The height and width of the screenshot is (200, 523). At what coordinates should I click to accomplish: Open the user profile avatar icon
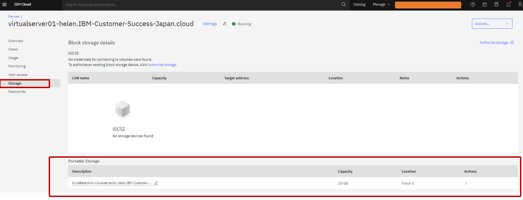coord(520,5)
